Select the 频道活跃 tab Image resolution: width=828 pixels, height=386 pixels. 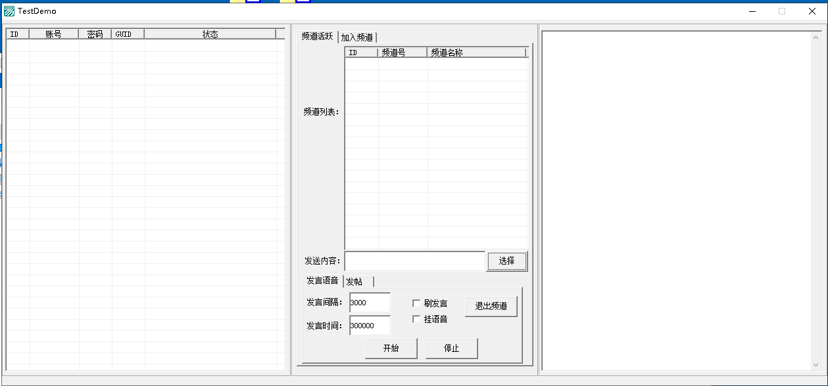[318, 36]
